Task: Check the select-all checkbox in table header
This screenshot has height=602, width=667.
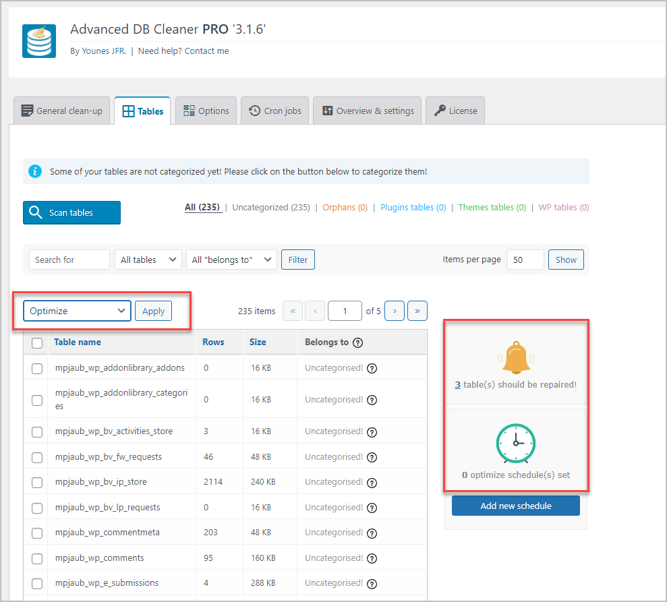Action: [x=36, y=342]
